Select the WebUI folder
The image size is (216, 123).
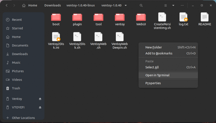click(141, 19)
